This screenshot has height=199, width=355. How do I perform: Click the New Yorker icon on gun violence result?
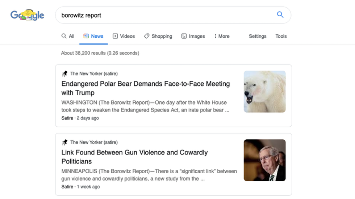[65, 143]
